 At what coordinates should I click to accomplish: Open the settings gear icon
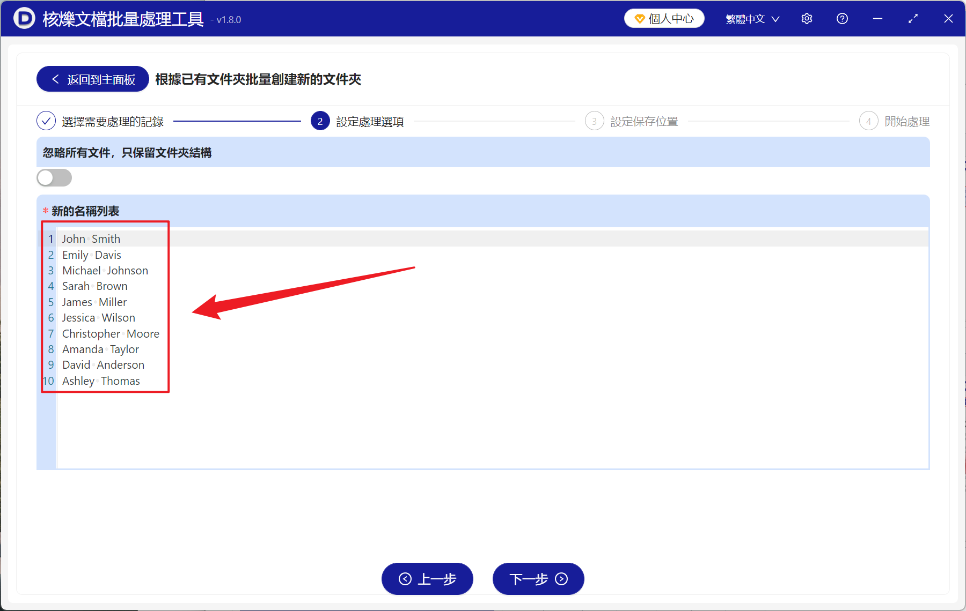[807, 18]
